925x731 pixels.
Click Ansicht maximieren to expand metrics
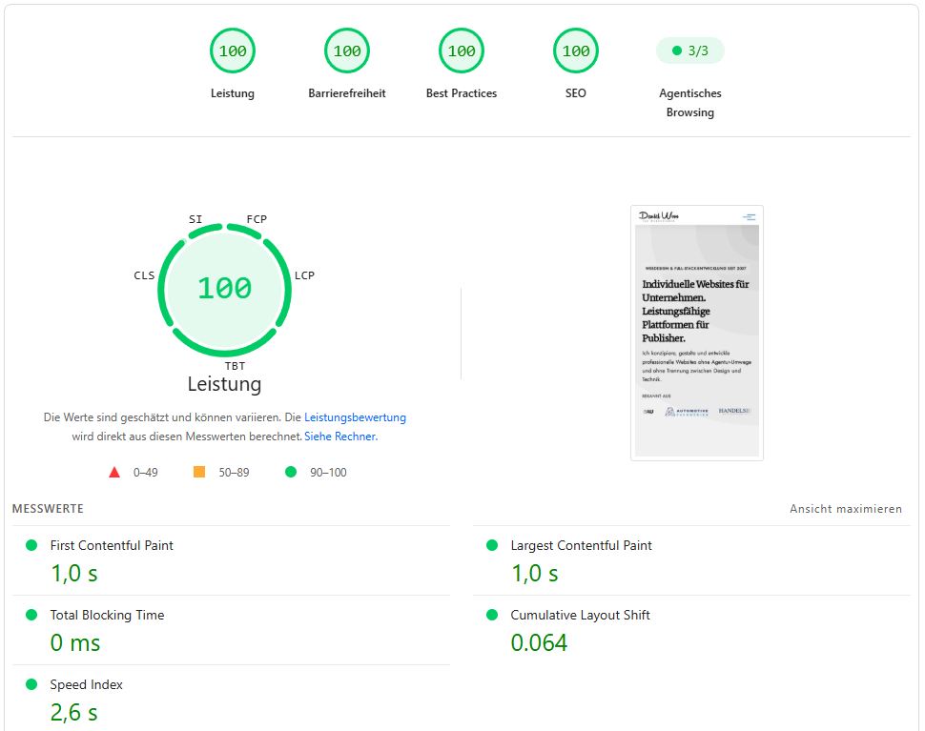point(846,509)
